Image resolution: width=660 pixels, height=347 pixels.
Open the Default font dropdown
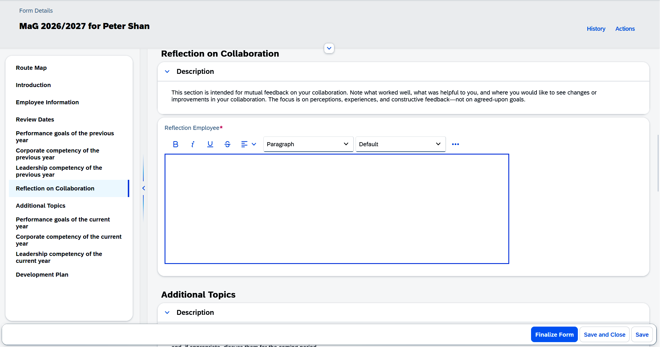point(400,144)
